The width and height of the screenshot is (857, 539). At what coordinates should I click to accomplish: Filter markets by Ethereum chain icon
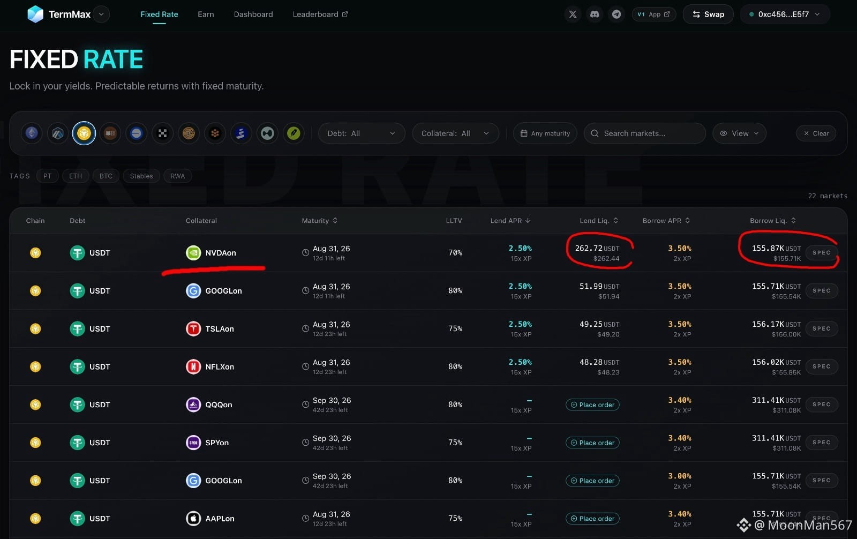32,133
